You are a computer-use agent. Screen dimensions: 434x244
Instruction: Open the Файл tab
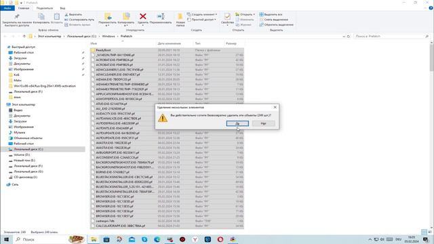[7, 8]
